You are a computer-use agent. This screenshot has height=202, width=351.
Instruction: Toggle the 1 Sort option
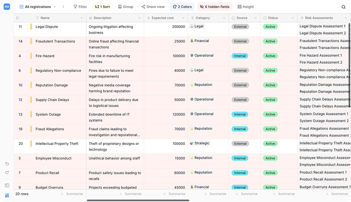[x=101, y=7]
